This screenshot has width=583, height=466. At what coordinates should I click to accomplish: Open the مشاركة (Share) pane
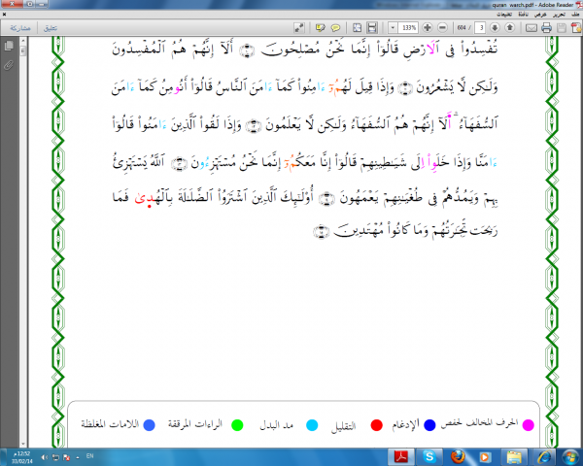20,28
